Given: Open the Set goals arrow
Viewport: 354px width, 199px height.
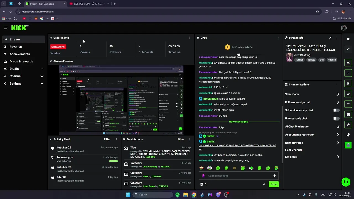Looking at the screenshot, I should (x=338, y=157).
